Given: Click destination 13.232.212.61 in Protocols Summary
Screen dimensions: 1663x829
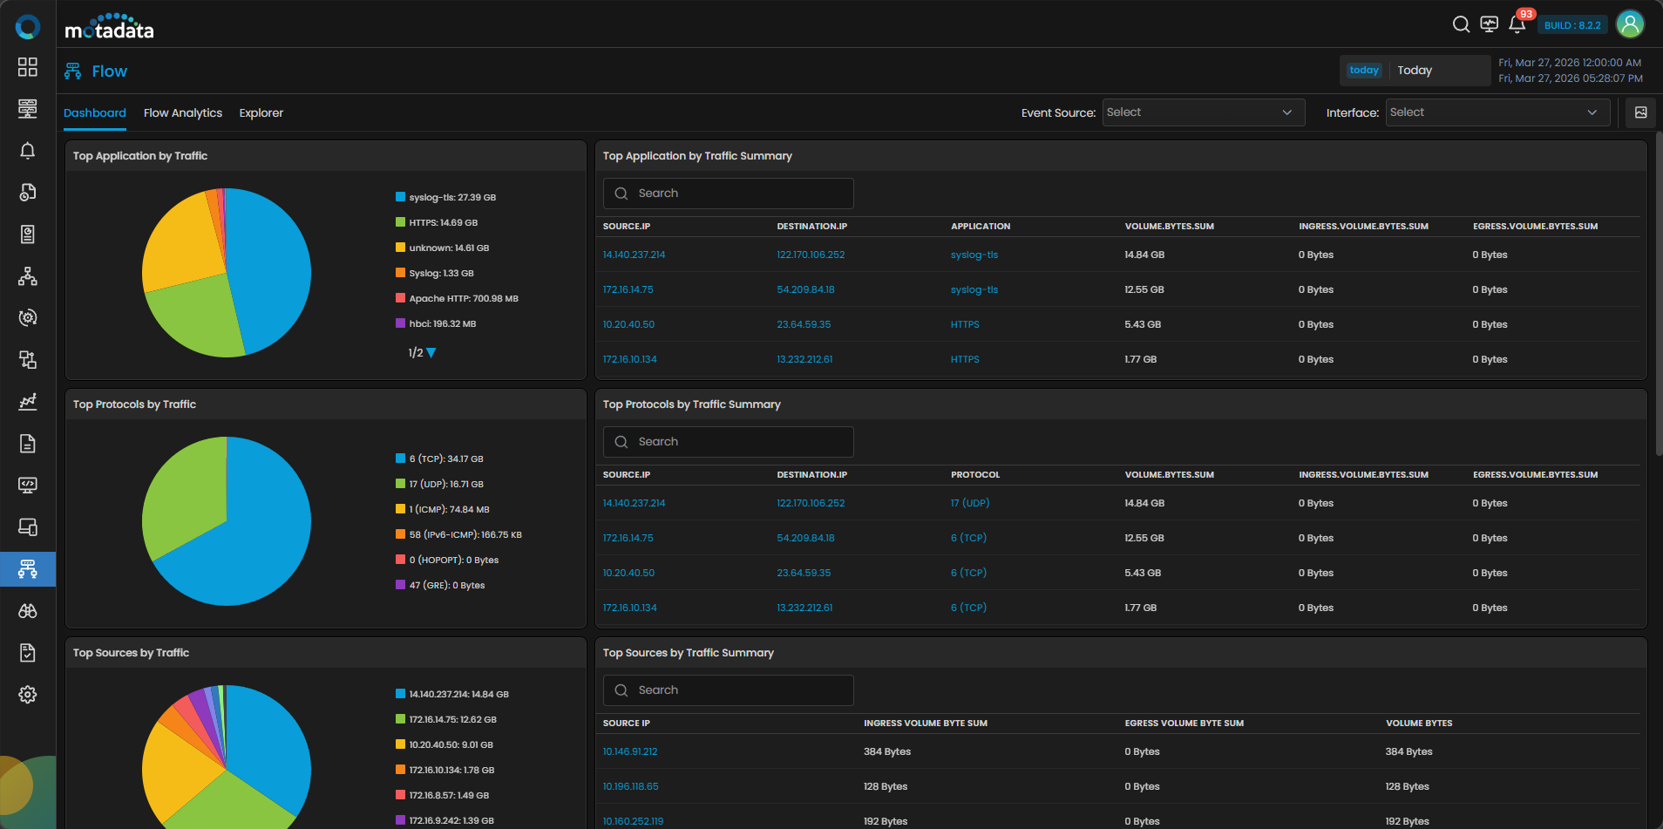Looking at the screenshot, I should pyautogui.click(x=804, y=608).
